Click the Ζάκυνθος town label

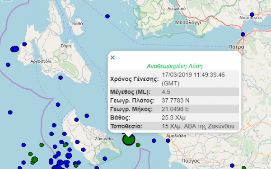pyautogui.click(x=105, y=139)
